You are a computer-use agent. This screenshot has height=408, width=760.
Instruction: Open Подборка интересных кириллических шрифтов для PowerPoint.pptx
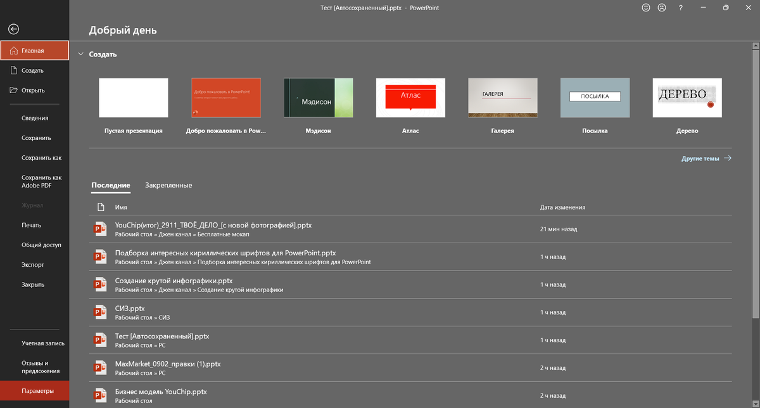point(225,253)
